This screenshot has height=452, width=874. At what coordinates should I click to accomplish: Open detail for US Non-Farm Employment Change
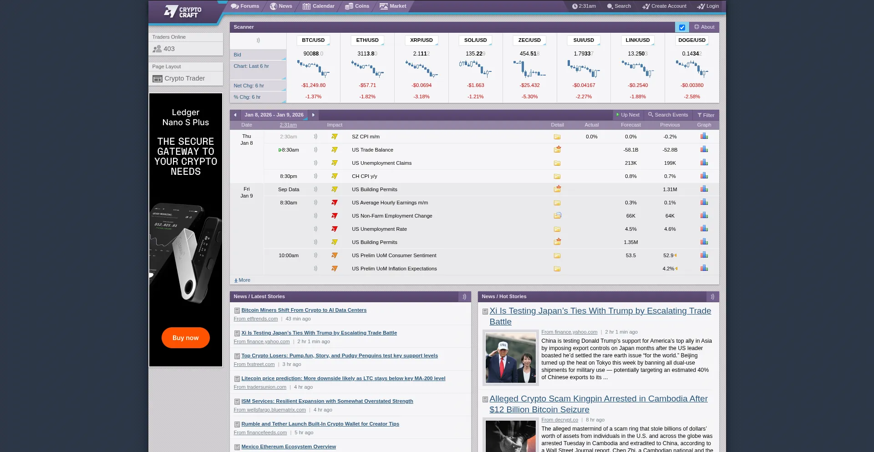click(557, 216)
